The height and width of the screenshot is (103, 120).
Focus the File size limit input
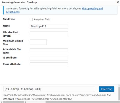pyautogui.click(x=49, y=34)
